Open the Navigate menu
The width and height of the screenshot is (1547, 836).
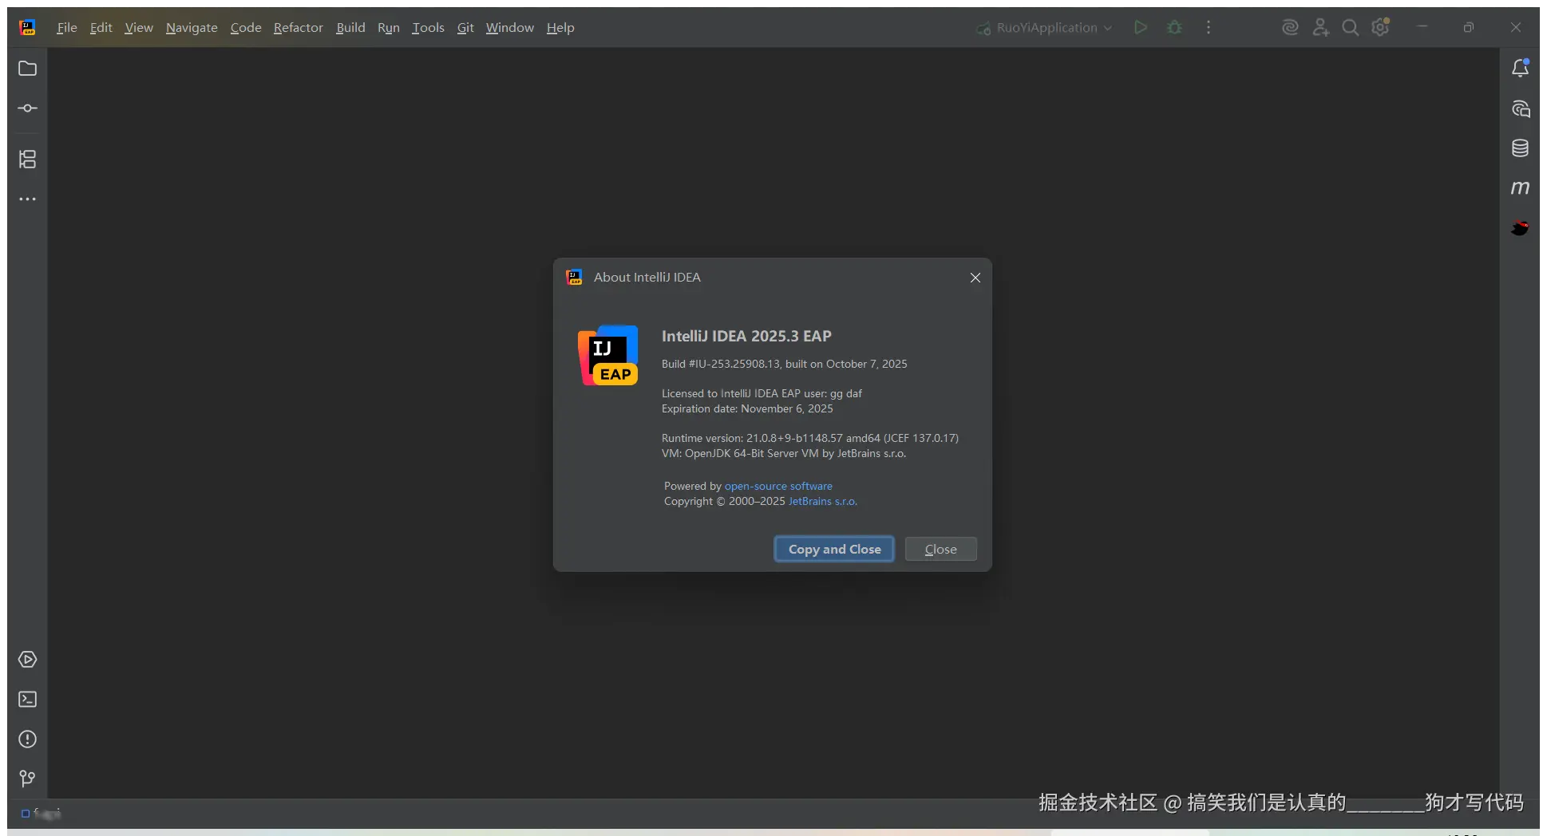click(192, 28)
